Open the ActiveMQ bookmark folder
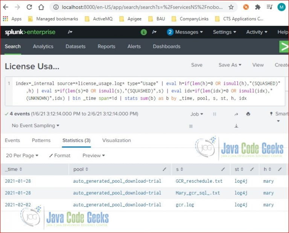 point(99,19)
